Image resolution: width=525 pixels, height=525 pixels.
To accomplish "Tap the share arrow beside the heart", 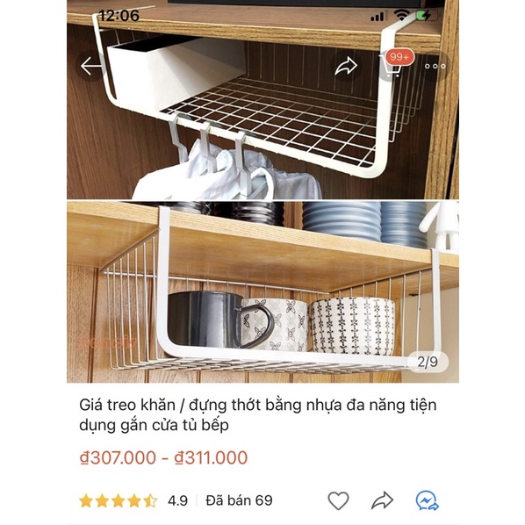I will point(382,500).
